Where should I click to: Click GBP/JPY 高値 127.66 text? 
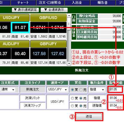tap(57, 63)
